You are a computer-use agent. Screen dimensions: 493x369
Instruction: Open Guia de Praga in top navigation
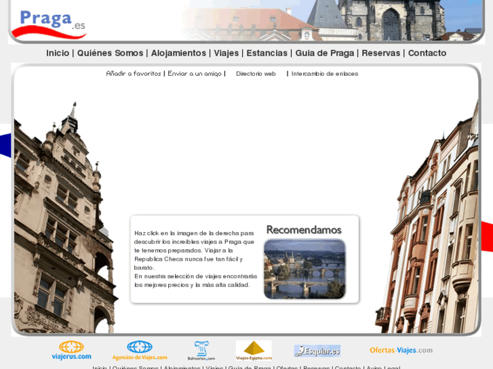point(324,53)
